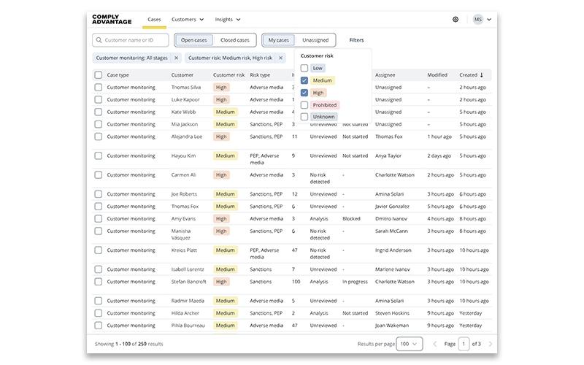Open the Carmen Ali customer case
This screenshot has height=365, width=584.
(183, 174)
